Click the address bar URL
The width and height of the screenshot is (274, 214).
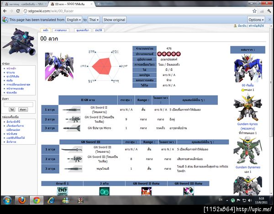pyautogui.click(x=51, y=11)
